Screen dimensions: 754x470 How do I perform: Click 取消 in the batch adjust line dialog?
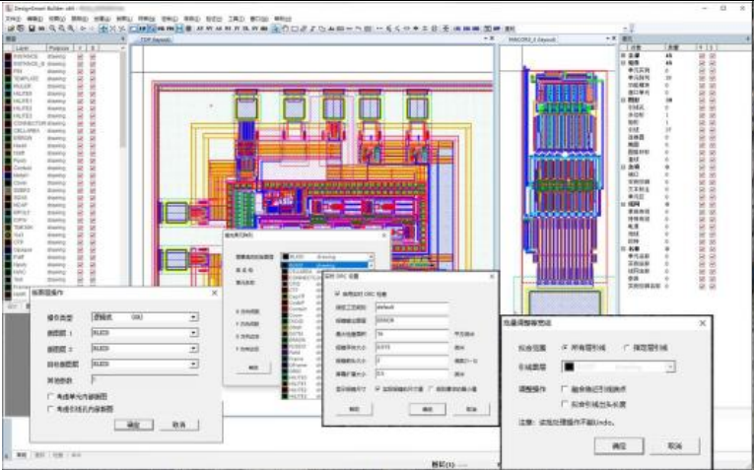coord(674,446)
